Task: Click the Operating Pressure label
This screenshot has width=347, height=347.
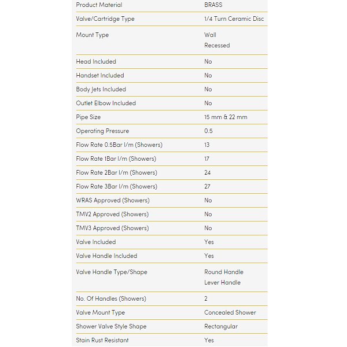Action: click(102, 131)
